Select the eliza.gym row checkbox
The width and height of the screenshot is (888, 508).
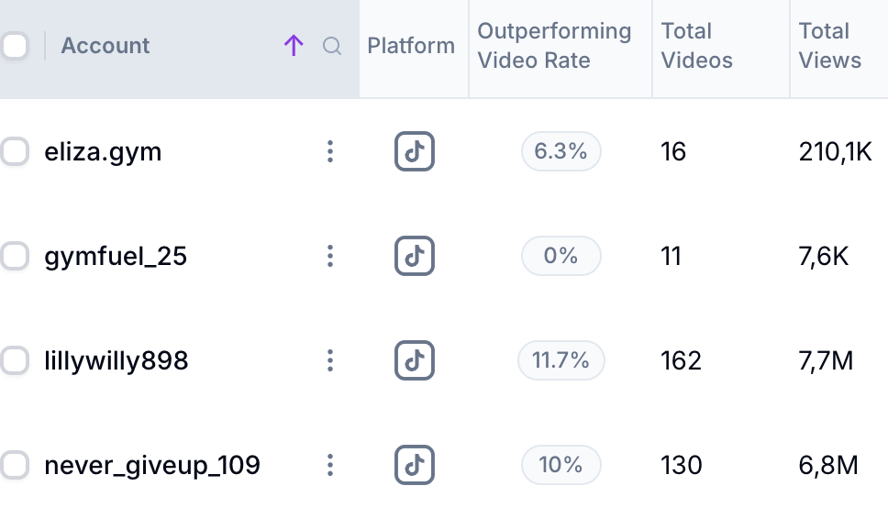(14, 151)
